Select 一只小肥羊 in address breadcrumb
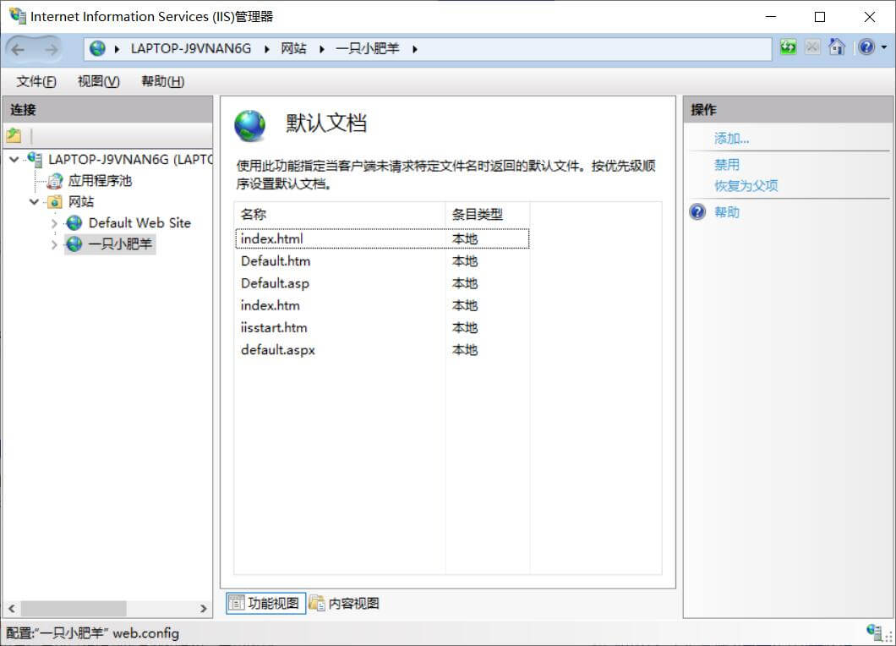896x646 pixels. coord(368,48)
